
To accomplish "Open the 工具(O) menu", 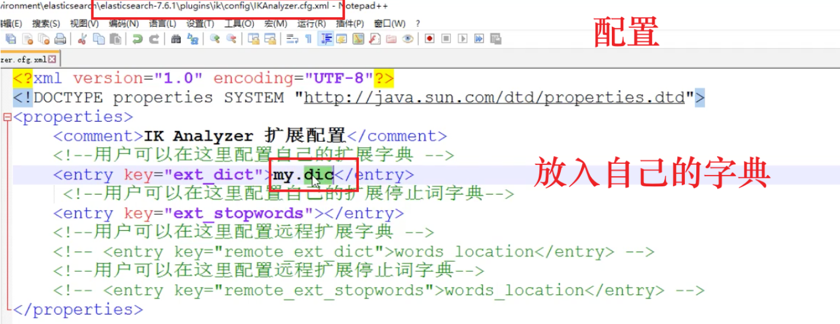I will (x=239, y=24).
